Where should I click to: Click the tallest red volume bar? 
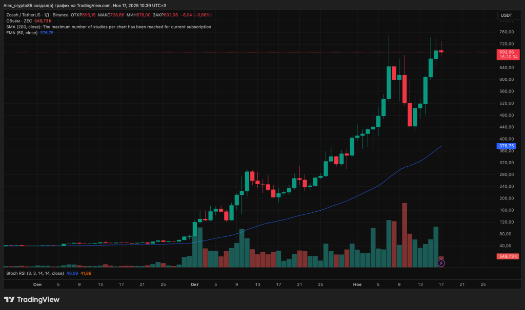coord(404,235)
